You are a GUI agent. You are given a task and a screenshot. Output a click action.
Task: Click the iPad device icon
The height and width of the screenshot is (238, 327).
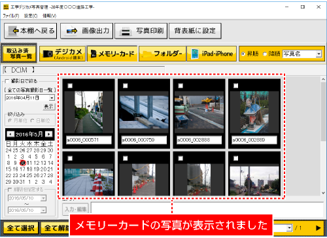pyautogui.click(x=195, y=54)
